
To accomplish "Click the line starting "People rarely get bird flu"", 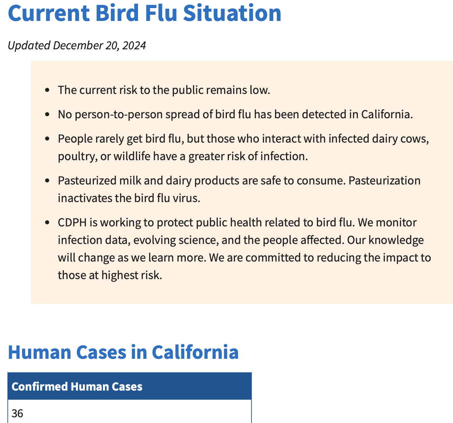I will click(x=243, y=139).
